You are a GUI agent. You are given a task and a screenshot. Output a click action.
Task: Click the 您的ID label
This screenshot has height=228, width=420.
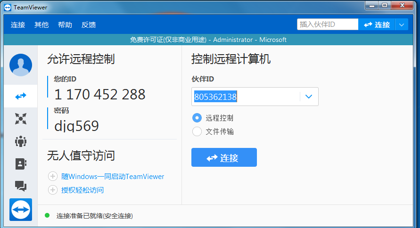65,79
